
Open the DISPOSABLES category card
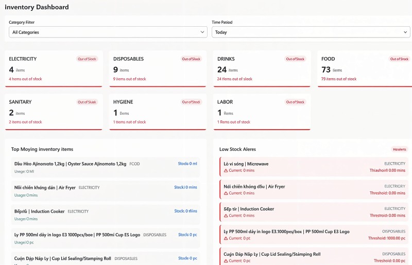coord(157,68)
